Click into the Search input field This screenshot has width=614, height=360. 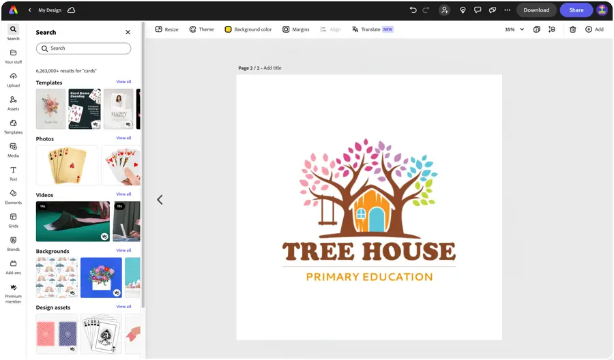click(x=83, y=48)
